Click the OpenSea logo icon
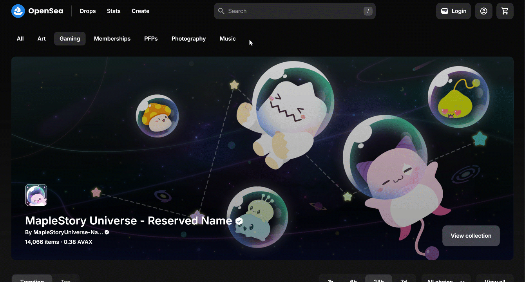This screenshot has width=525, height=282. point(18,11)
